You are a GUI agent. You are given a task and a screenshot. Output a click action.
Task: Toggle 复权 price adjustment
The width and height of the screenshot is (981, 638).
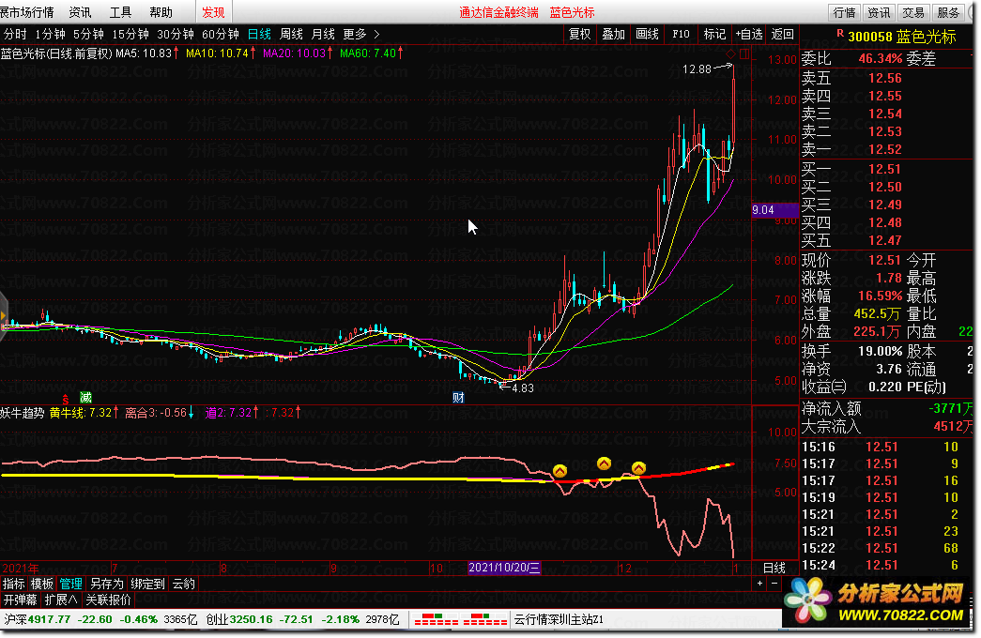click(579, 35)
